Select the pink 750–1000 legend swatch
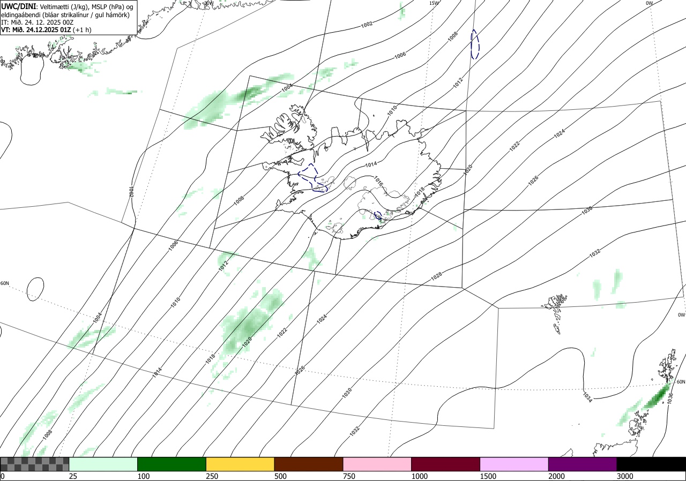 (x=377, y=464)
